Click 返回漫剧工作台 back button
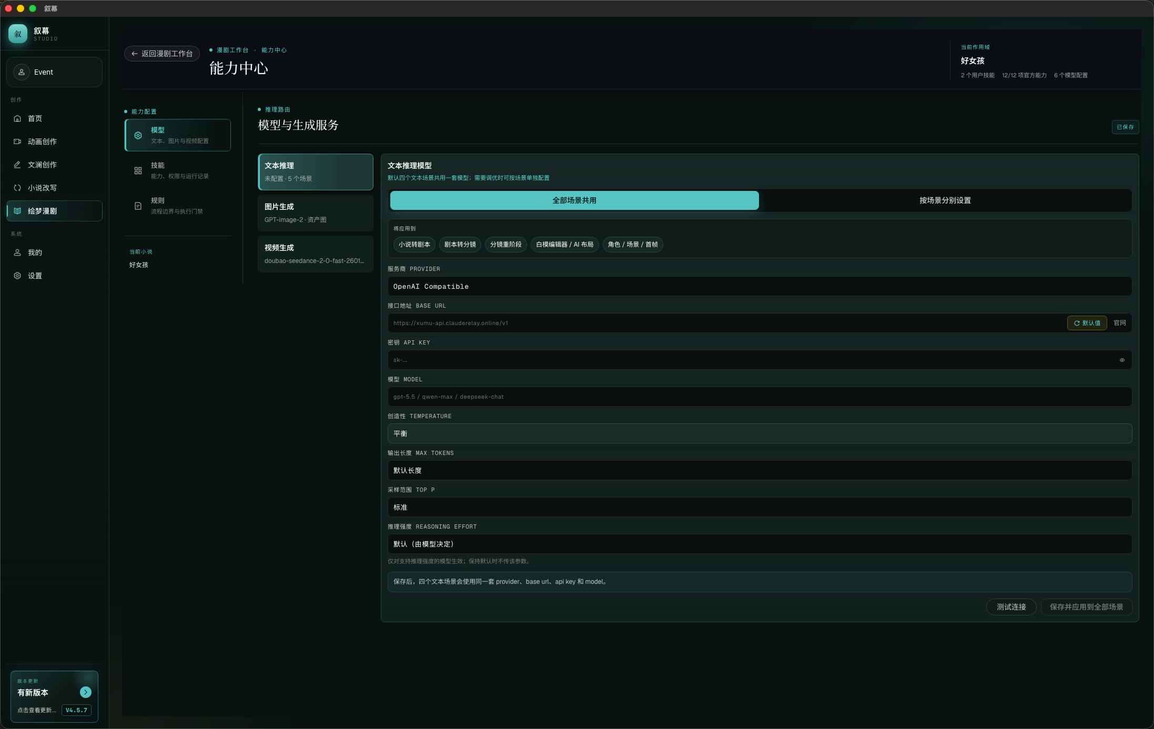 tap(162, 54)
